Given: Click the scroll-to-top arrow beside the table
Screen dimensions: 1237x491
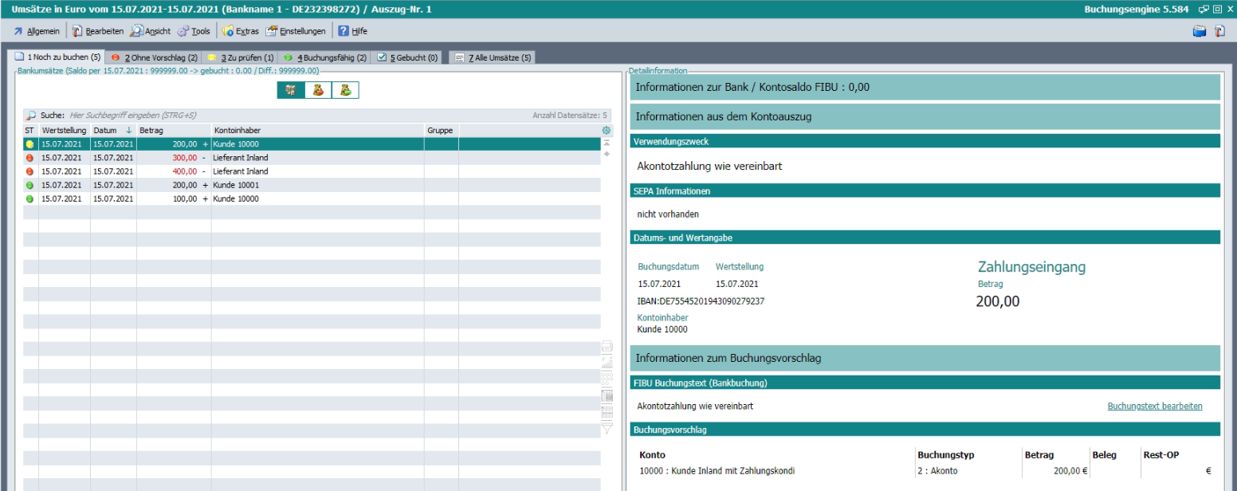Looking at the screenshot, I should click(607, 143).
